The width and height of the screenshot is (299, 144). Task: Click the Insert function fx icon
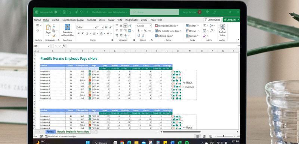[64, 46]
